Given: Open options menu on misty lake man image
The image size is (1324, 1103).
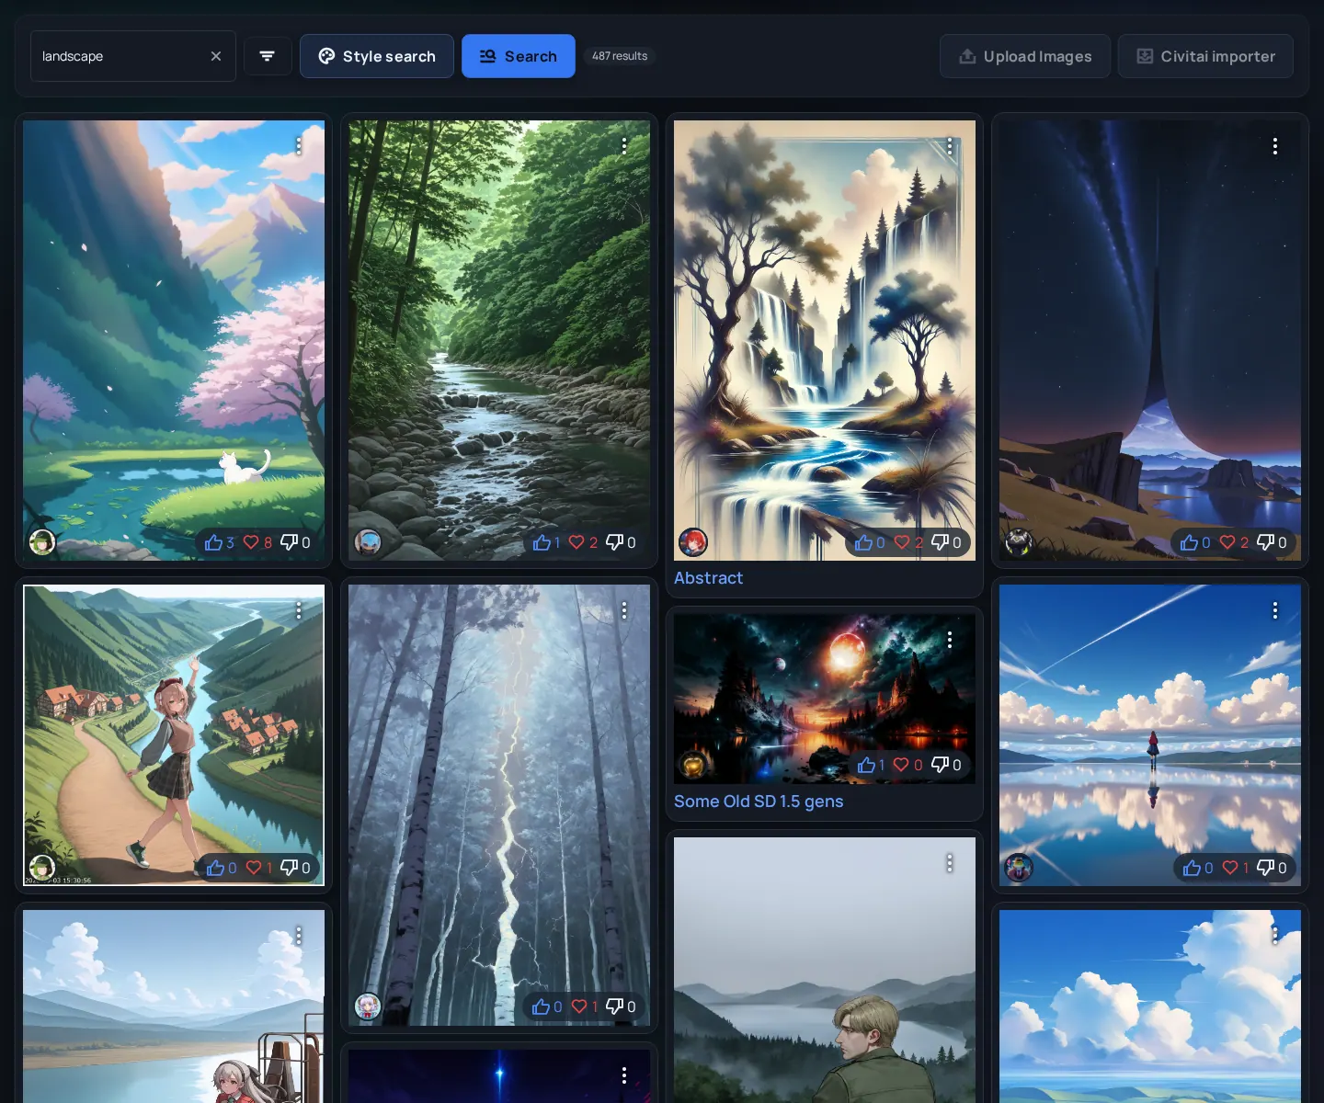Looking at the screenshot, I should tap(950, 863).
